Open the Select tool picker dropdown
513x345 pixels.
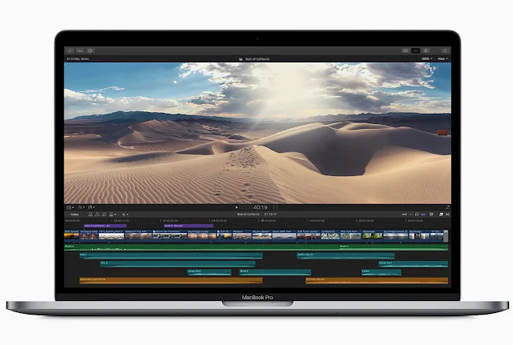pyautogui.click(x=125, y=215)
